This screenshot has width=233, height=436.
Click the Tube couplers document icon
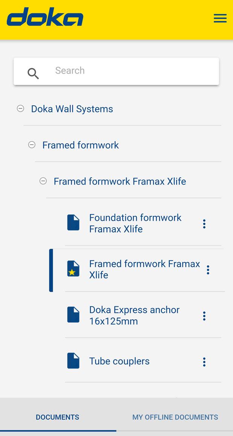pyautogui.click(x=73, y=361)
